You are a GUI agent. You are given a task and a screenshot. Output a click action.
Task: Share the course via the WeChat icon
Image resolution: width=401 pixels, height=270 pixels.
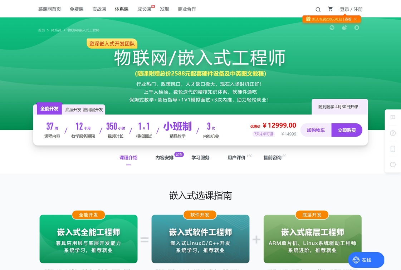point(331,28)
